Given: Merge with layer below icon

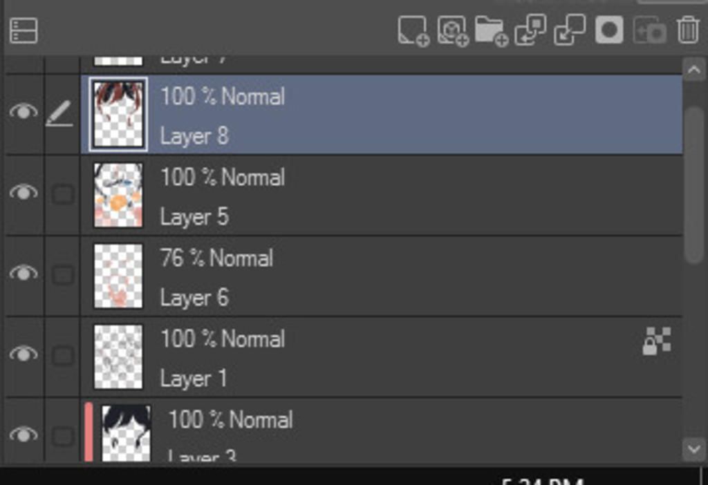Looking at the screenshot, I should [x=570, y=30].
